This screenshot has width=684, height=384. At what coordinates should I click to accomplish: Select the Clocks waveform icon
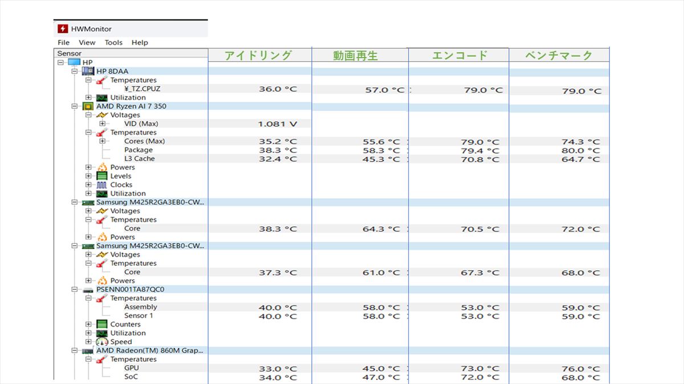(x=102, y=185)
